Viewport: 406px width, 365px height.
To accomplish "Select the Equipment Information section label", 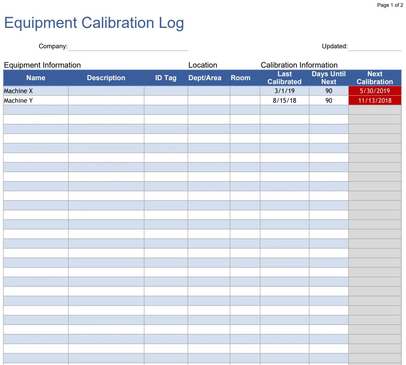I will click(43, 65).
